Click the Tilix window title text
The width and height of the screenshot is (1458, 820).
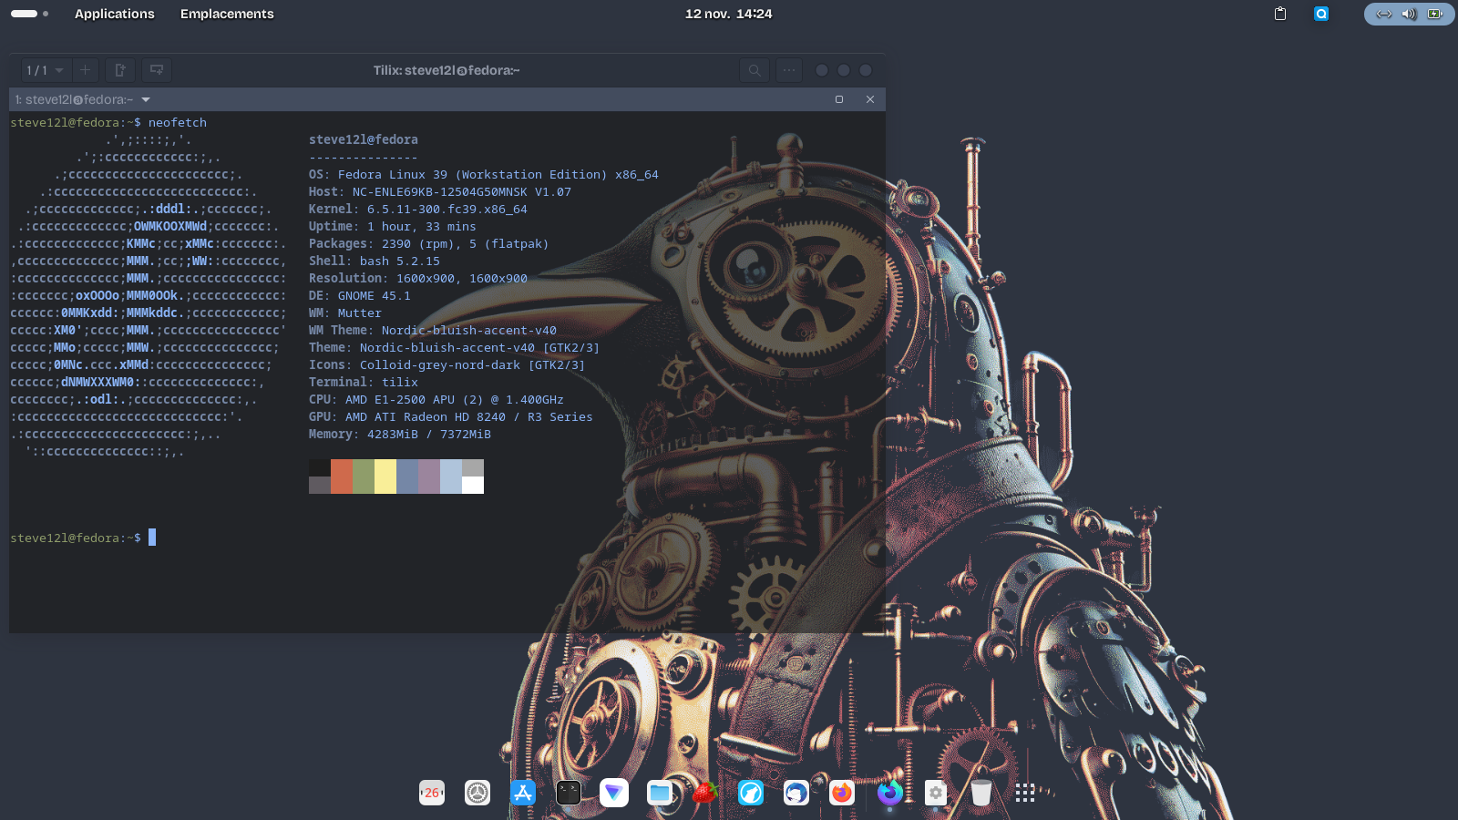(x=447, y=70)
